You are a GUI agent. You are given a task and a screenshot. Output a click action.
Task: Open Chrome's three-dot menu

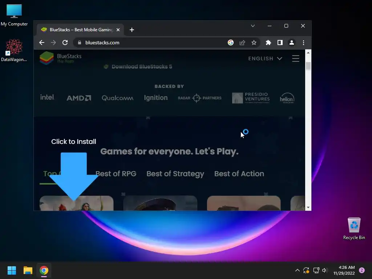[x=303, y=43]
